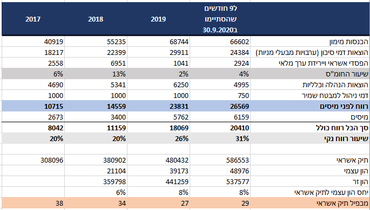370x210 pixels.
Task: Select cell showing 5762
Action: coord(181,117)
